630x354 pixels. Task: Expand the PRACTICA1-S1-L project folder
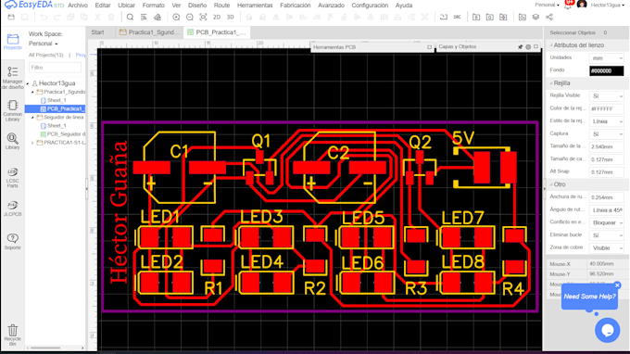[x=32, y=143]
